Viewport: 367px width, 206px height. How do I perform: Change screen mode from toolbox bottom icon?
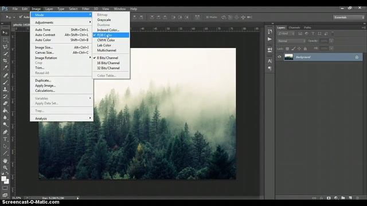tap(5, 195)
